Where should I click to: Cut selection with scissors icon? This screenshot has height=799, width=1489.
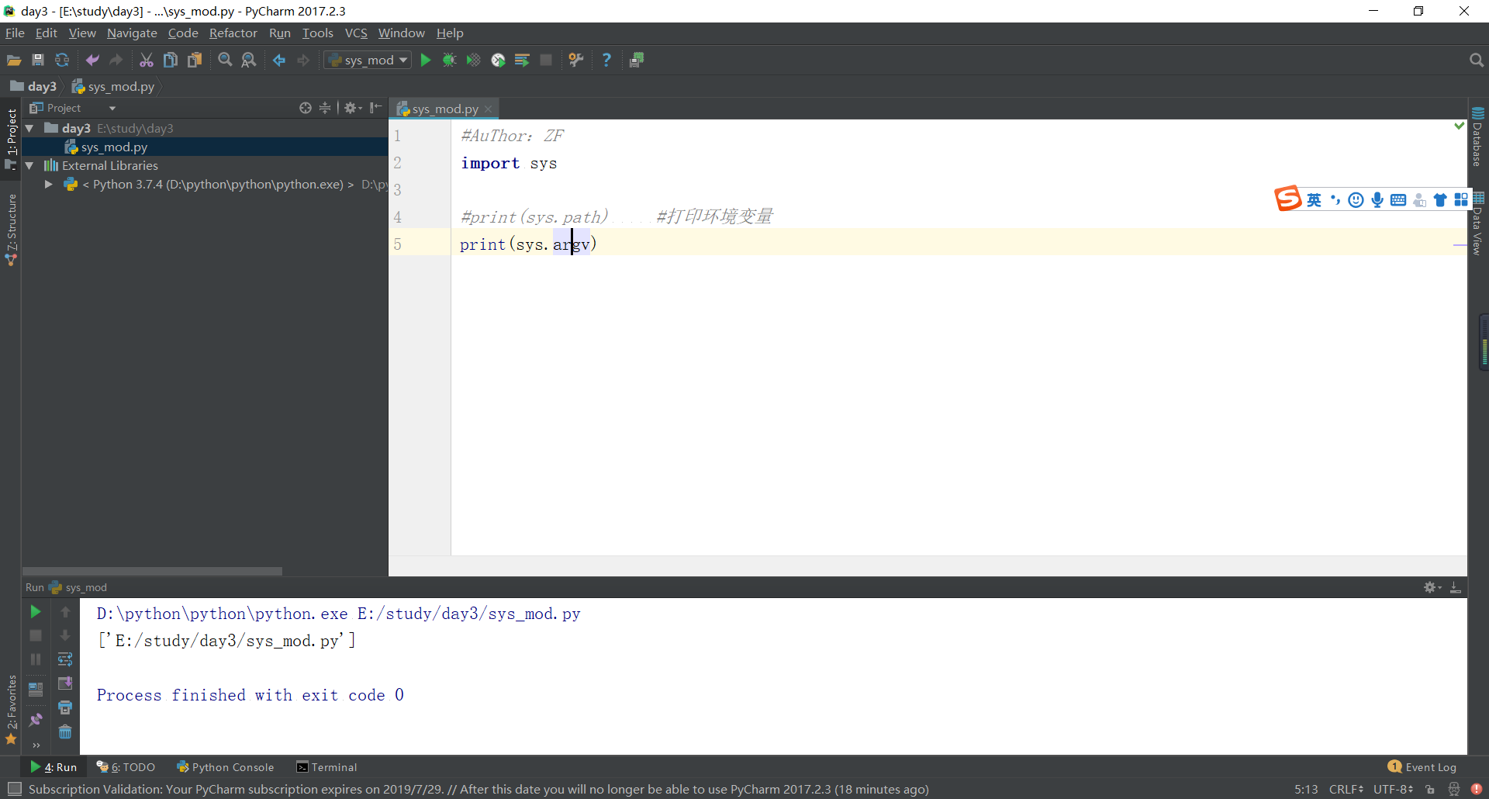coord(146,60)
